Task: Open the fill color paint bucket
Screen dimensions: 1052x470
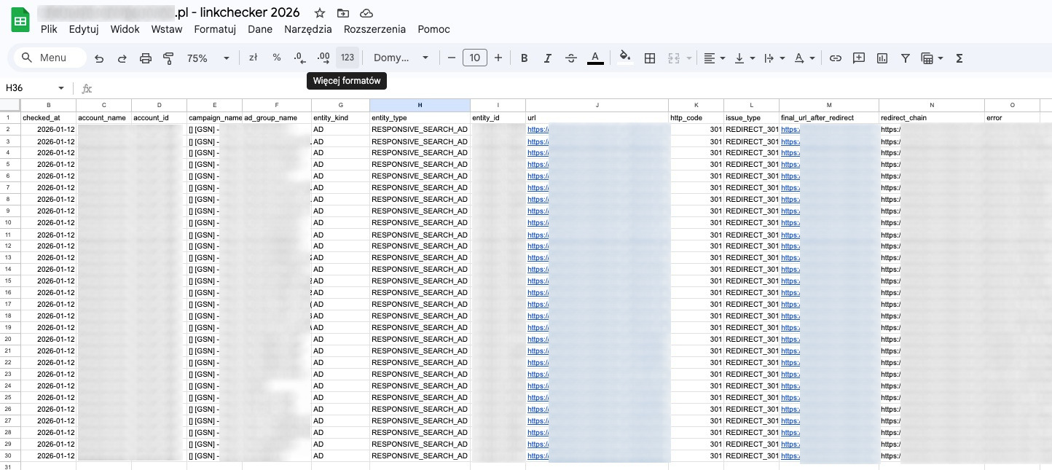Action: 624,58
